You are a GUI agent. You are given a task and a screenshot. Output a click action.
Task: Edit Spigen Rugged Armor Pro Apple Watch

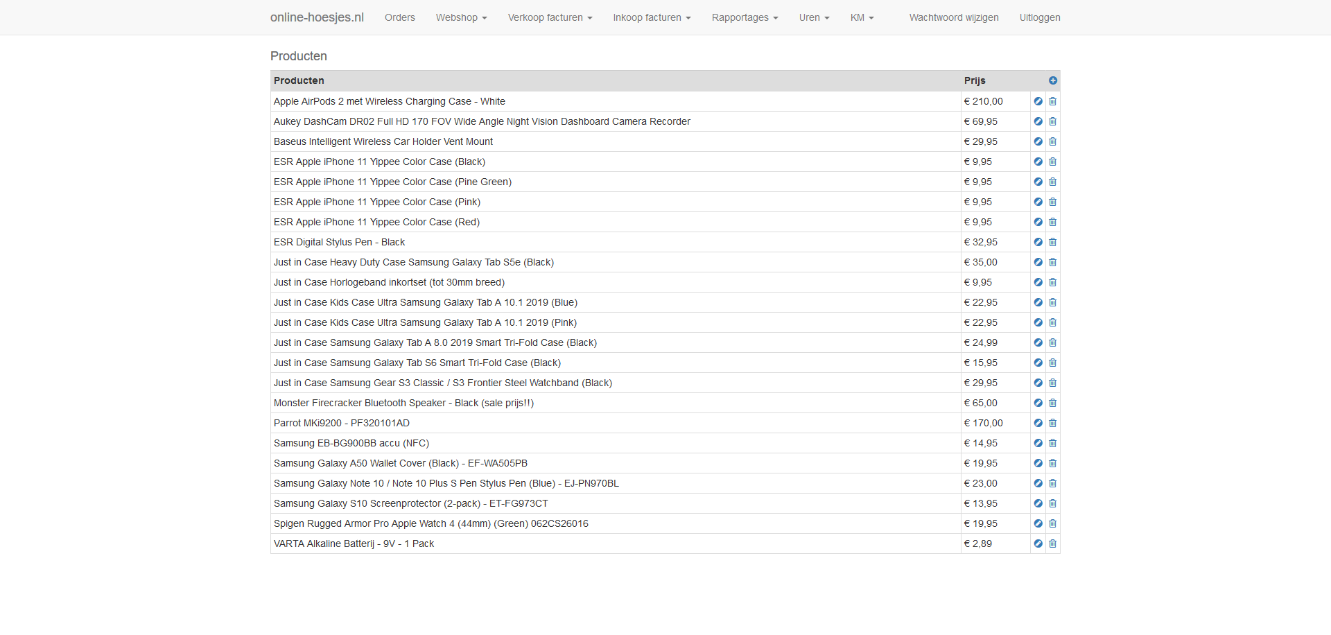pyautogui.click(x=1038, y=523)
